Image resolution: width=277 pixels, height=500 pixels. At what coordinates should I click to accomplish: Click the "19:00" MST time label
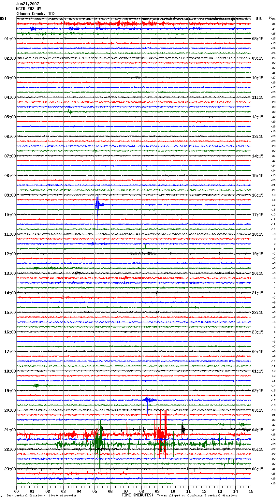coord(10,391)
